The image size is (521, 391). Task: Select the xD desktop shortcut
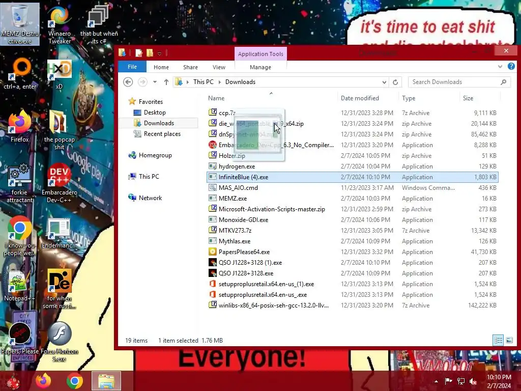(x=59, y=74)
